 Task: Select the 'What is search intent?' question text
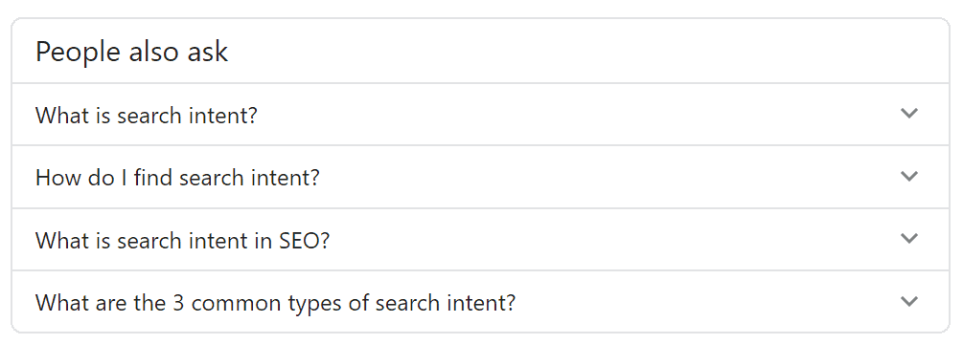146,115
